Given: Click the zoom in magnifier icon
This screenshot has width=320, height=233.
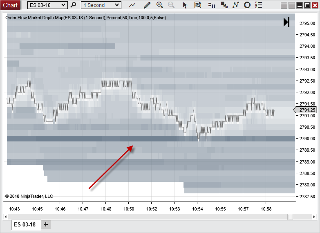Looking at the screenshot, I should pyautogui.click(x=160, y=5).
